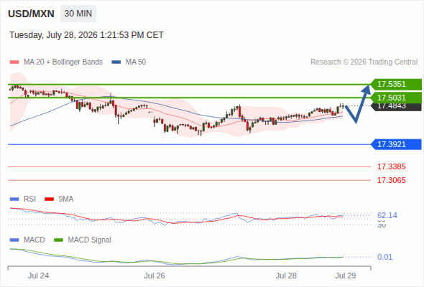
Task: Click the MACD blue legend swatch
Action: (x=14, y=240)
